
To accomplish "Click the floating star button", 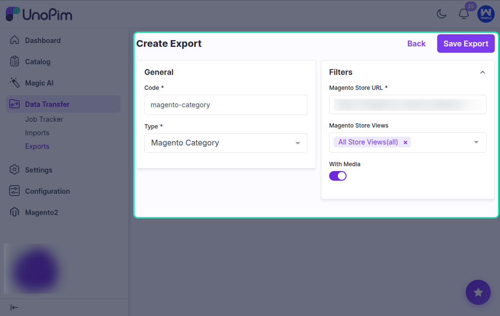I will tap(478, 292).
